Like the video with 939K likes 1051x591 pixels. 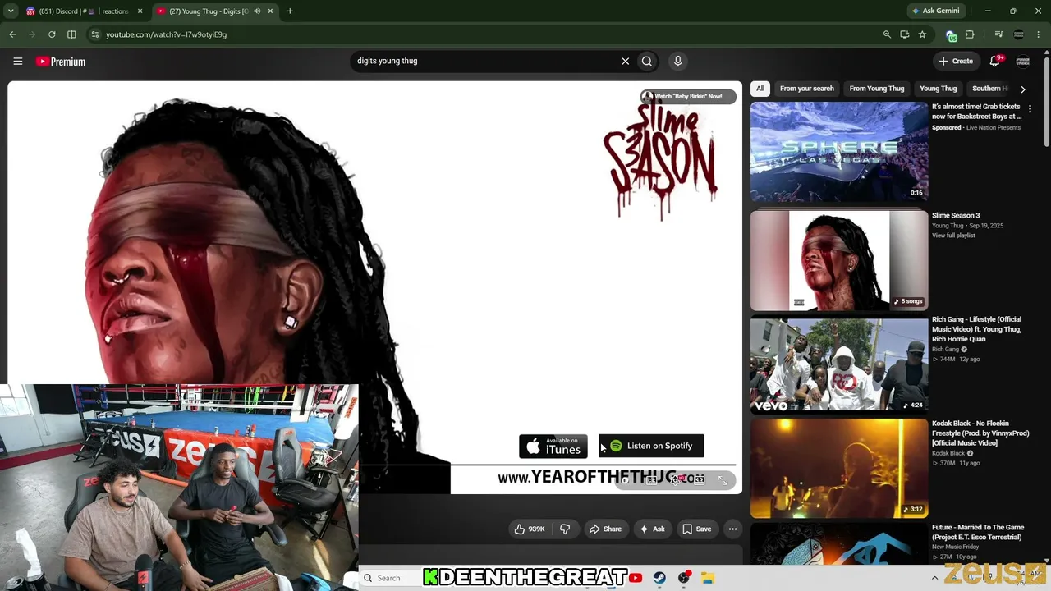[530, 529]
